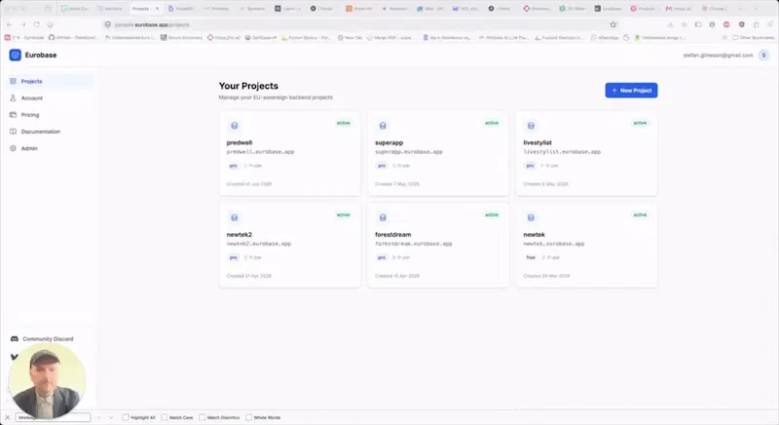Reload the page in browser toolbar
The image size is (779, 425).
[36, 24]
